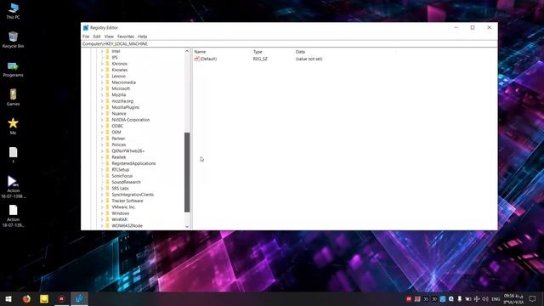Screen dimensions: 544x306
Task: Click the magnifier Q tray icon
Action: (x=451, y=299)
